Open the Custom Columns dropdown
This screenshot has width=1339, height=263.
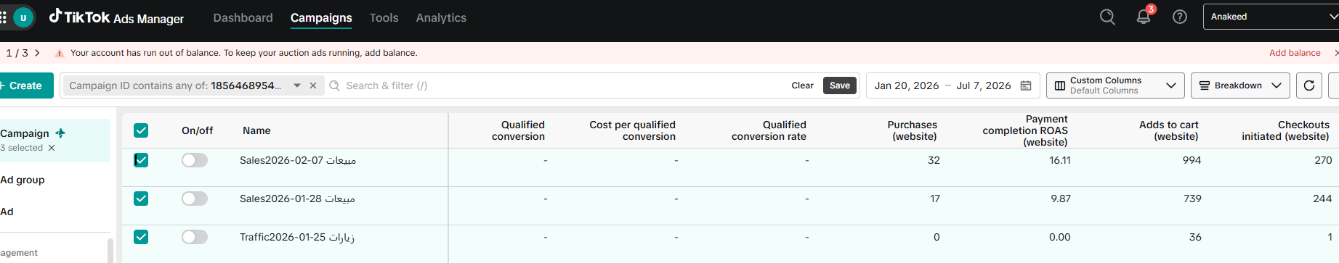click(x=1115, y=85)
